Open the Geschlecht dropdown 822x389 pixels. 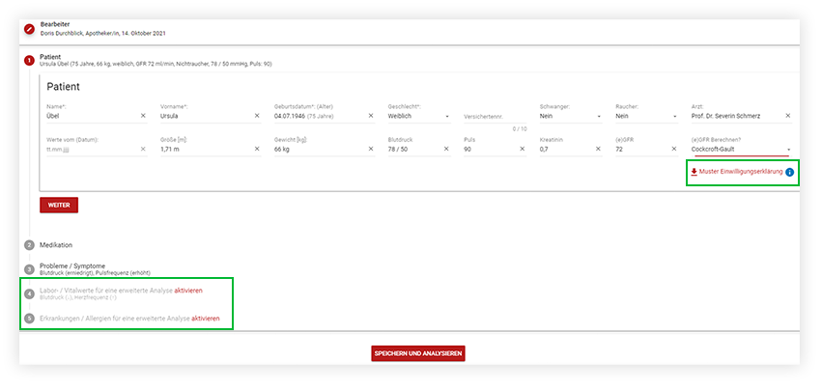coord(447,117)
